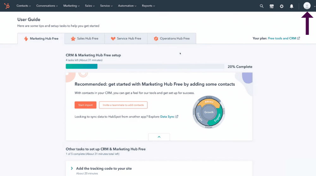This screenshot has width=316, height=176.
Task: Open the Free tools and CRM link
Action: pos(282,38)
